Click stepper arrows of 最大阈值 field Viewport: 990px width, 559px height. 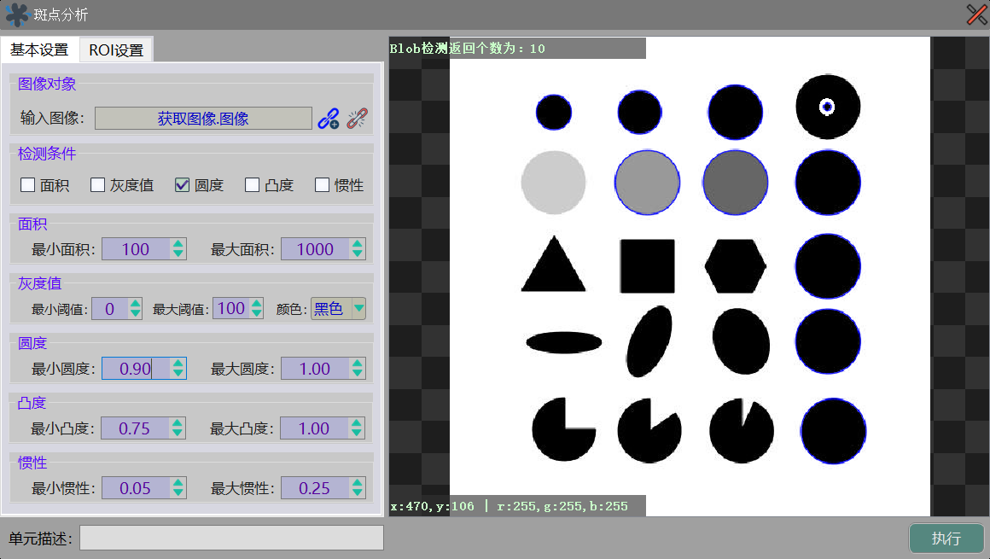[x=255, y=309]
